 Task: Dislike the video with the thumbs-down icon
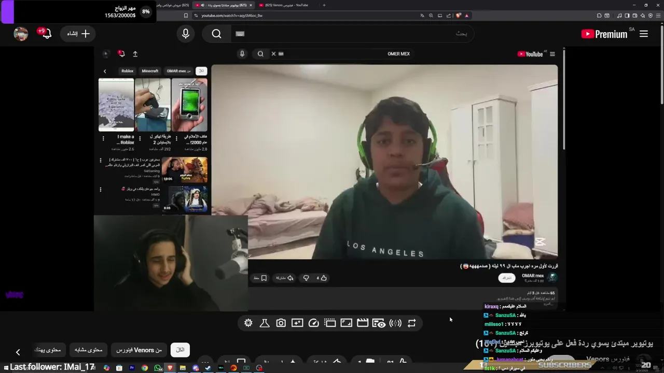pos(306,278)
